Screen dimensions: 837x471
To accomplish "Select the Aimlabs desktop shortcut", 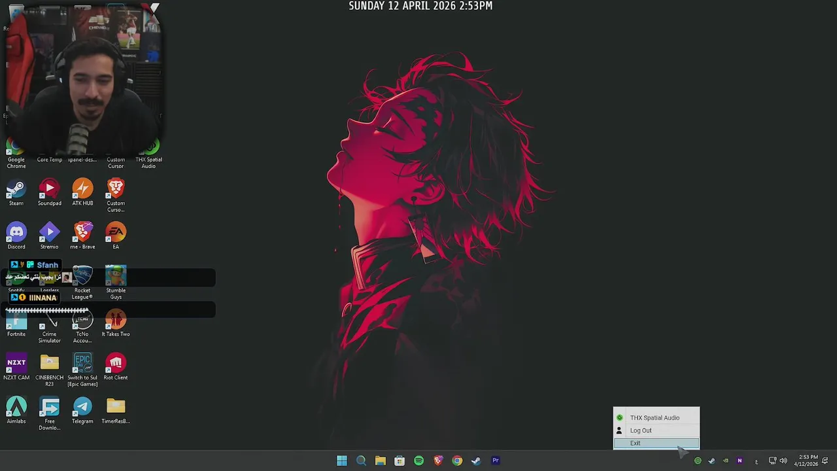I will coord(16,411).
